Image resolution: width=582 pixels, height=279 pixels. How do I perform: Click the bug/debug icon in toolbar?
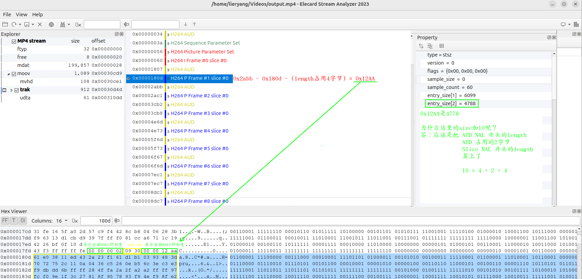63,24
